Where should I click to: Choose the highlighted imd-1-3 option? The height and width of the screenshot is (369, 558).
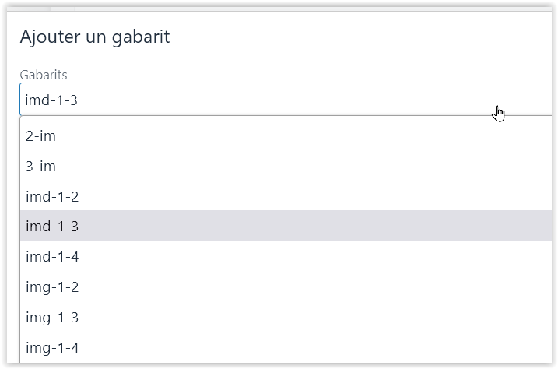(286, 226)
